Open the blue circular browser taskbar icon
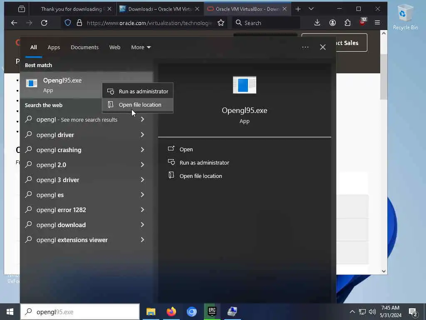The image size is (426, 320). click(191, 312)
